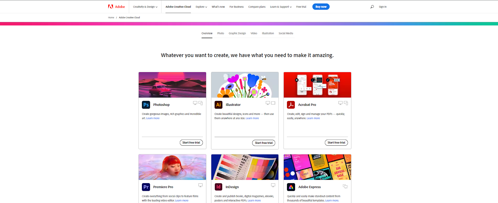Start free trial for Photoshop

pos(191,143)
